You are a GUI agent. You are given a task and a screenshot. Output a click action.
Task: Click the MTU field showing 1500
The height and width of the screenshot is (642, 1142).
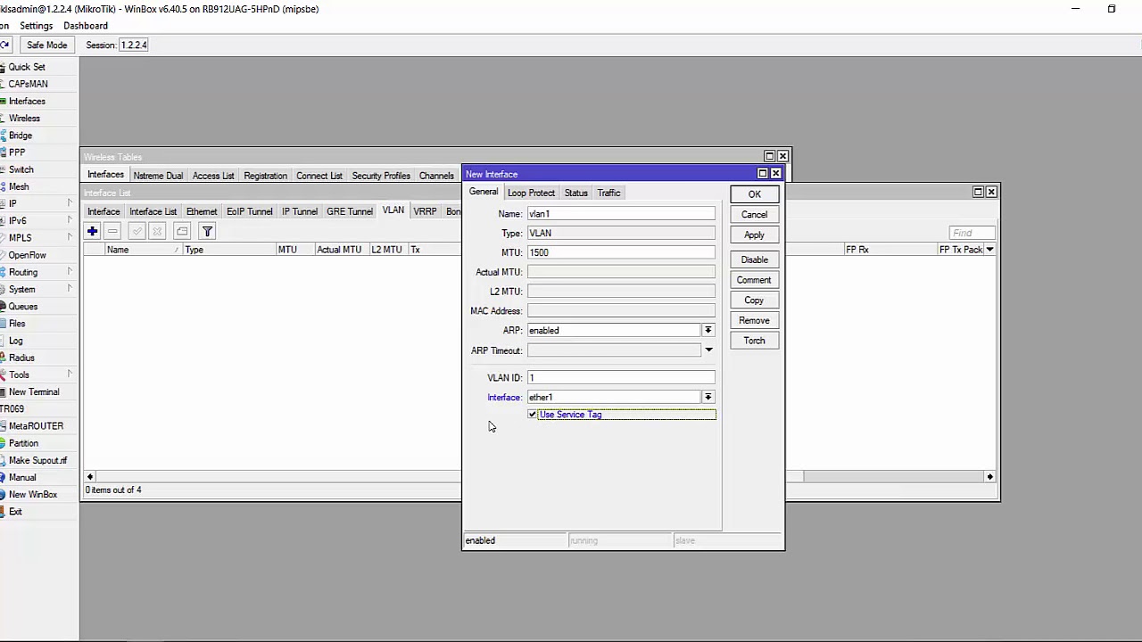pos(621,252)
